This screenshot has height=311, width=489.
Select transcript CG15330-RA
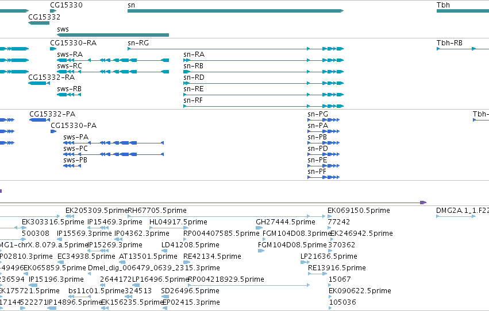[53, 49]
